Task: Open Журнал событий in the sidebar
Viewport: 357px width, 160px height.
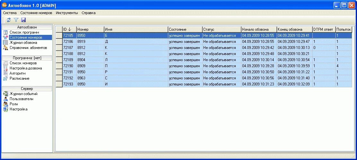Action: 23,94
